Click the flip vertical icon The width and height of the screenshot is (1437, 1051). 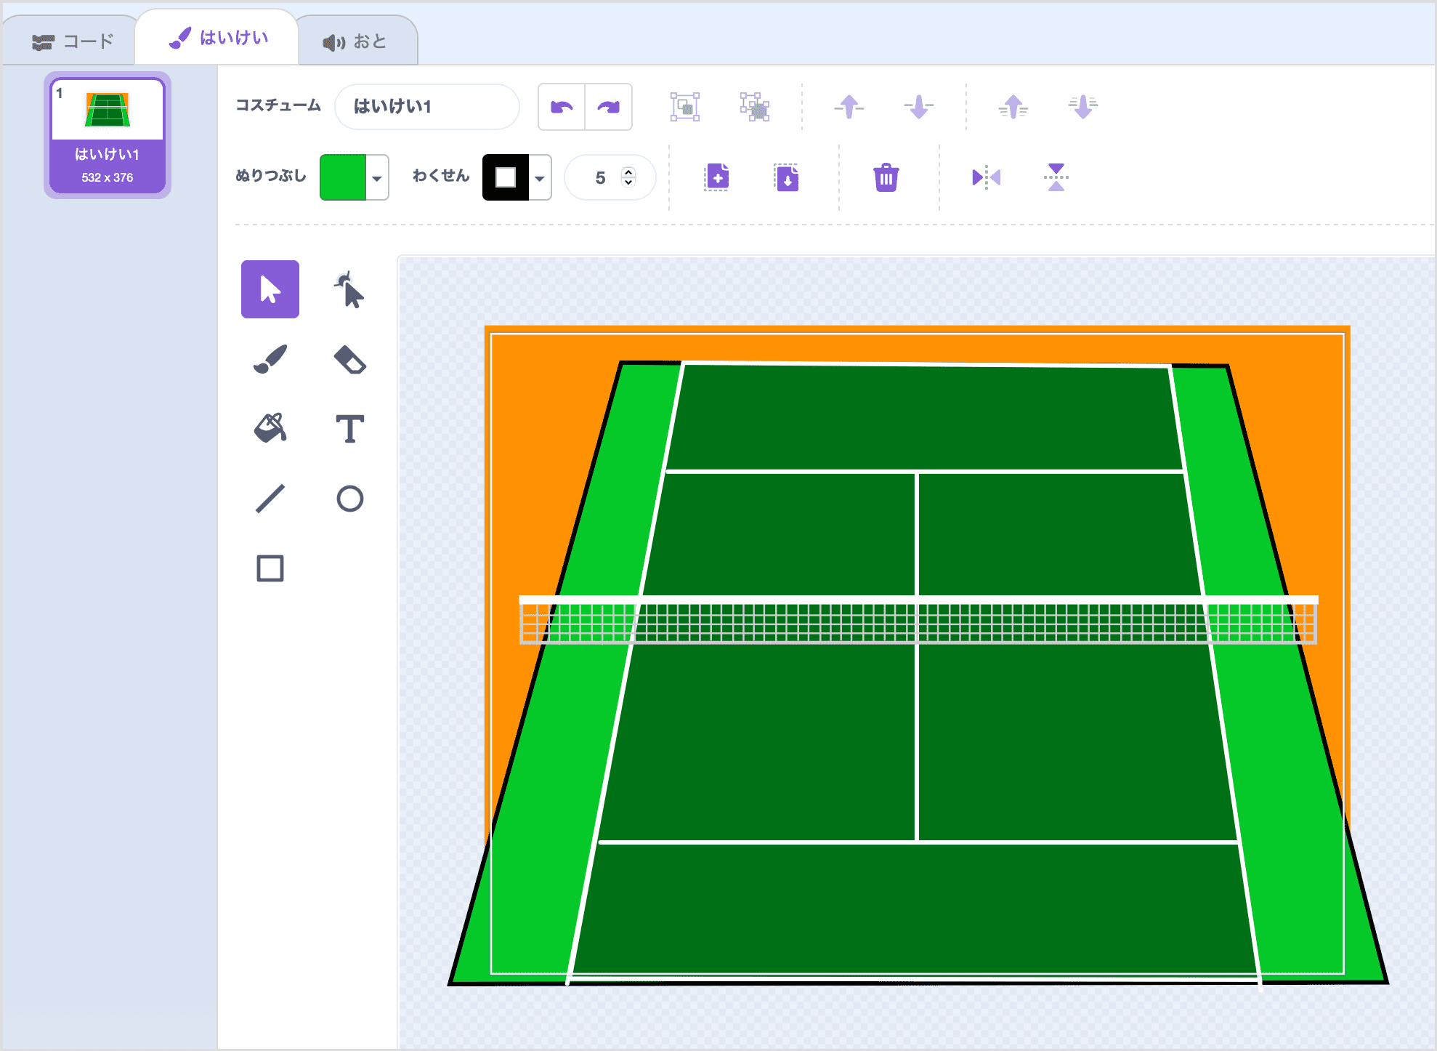pyautogui.click(x=1056, y=177)
